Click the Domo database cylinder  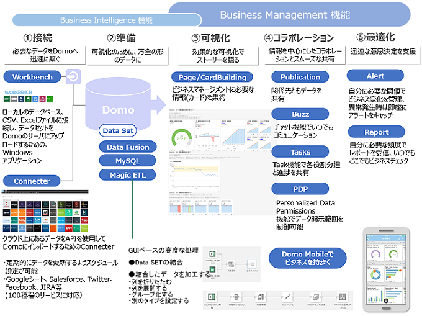coord(118,104)
